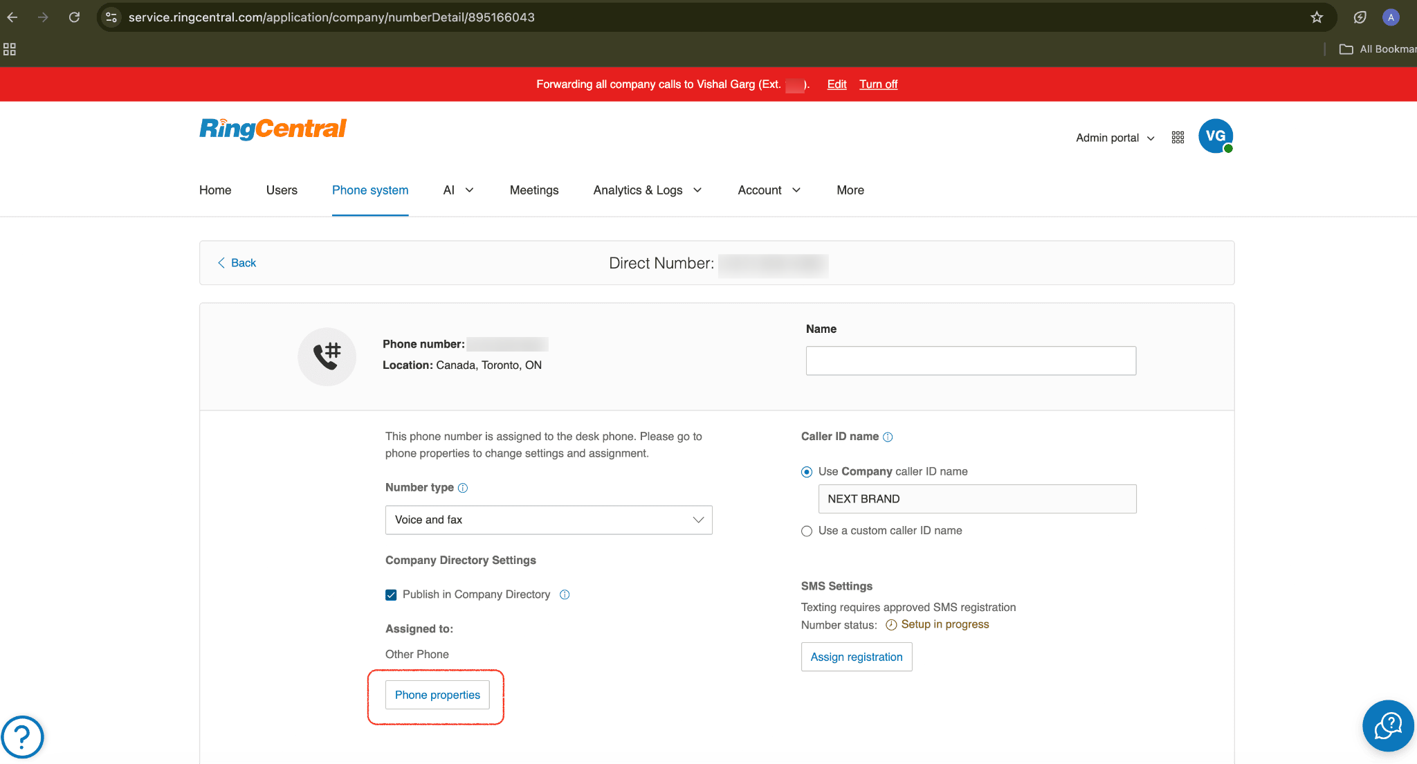Open the All Bookmarks folder

pyautogui.click(x=1378, y=49)
